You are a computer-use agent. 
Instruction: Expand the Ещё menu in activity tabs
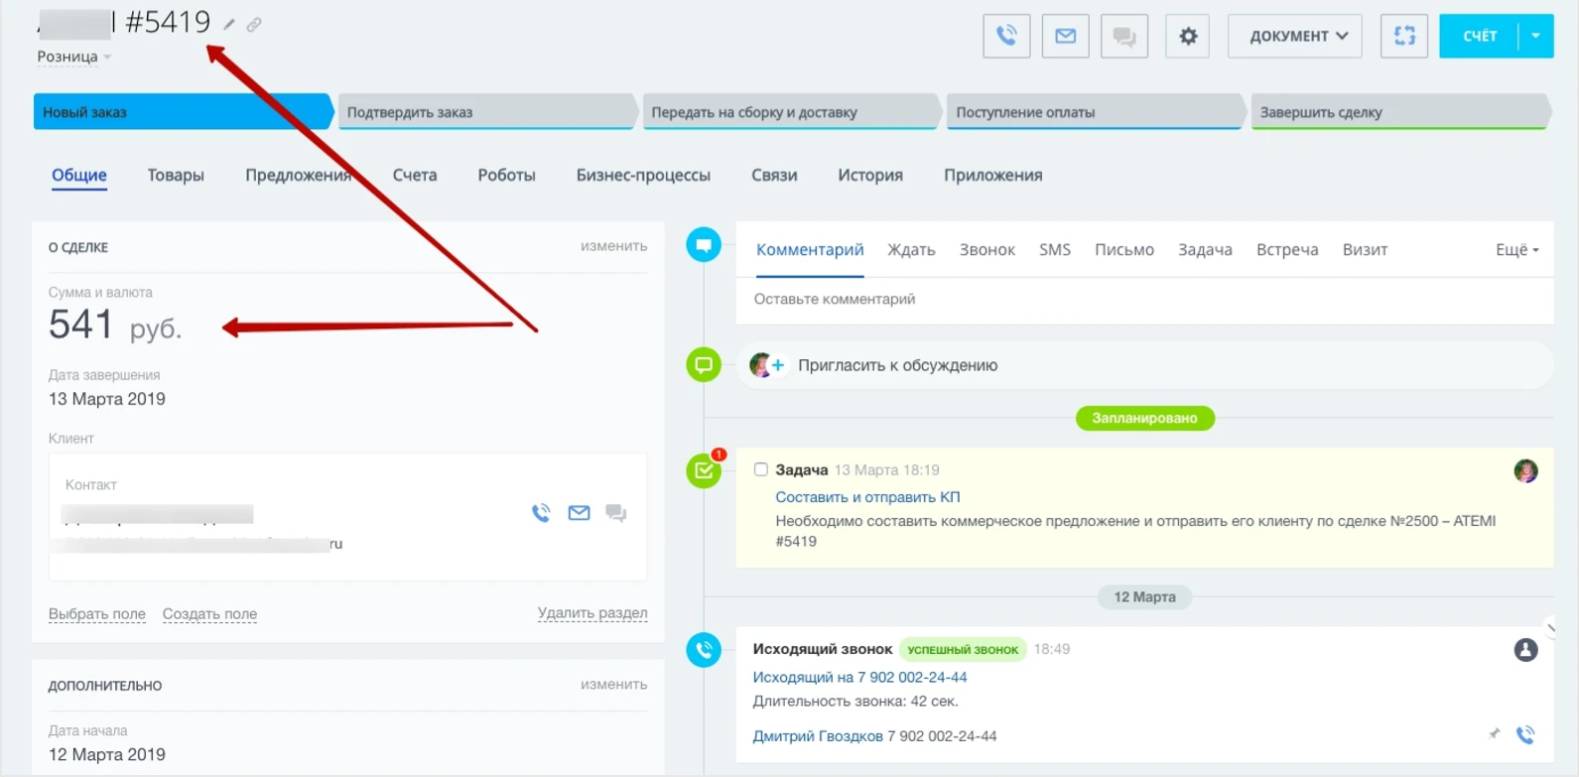tap(1516, 250)
